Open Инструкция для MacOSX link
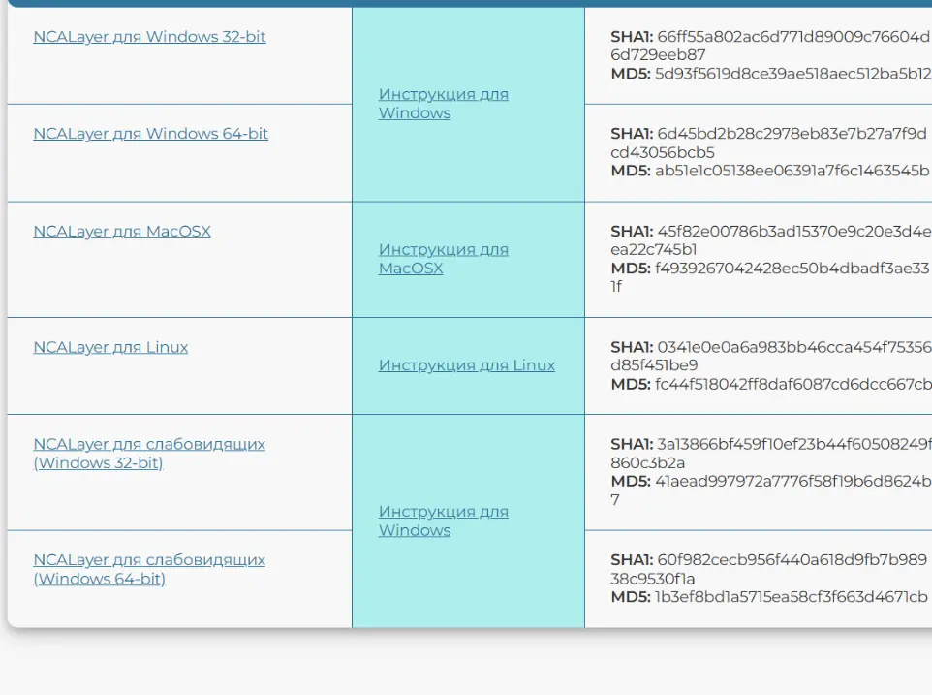 point(443,259)
